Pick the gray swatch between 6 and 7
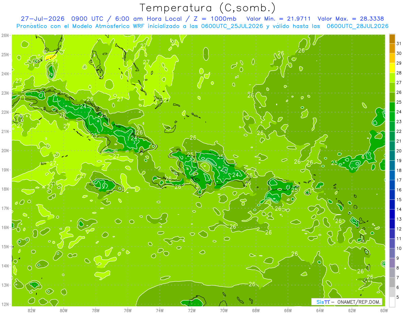408x315 pixels. click(x=392, y=282)
